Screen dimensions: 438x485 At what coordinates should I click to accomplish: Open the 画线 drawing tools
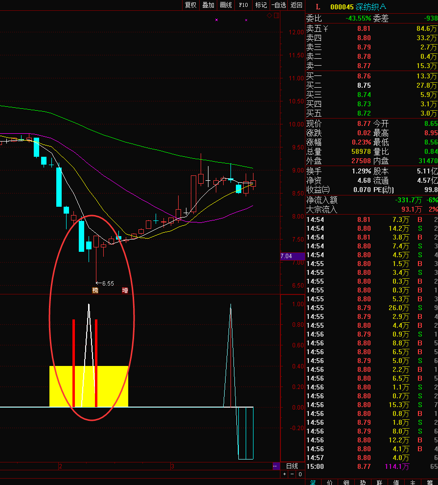click(226, 5)
